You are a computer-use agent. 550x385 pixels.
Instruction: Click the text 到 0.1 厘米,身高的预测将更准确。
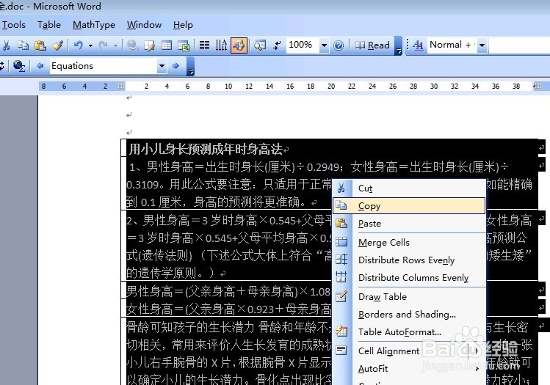(x=218, y=202)
